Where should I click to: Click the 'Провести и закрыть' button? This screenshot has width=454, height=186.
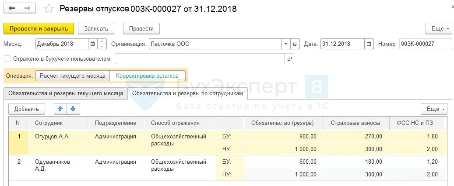click(x=39, y=28)
